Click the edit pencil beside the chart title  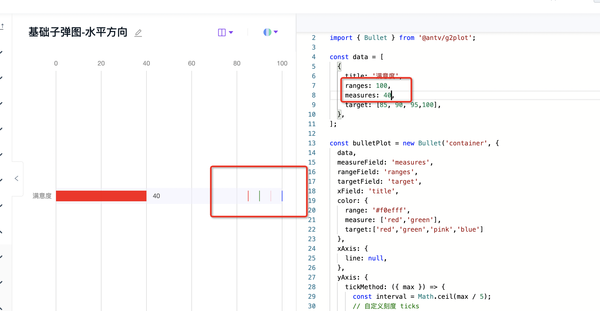[x=138, y=33]
